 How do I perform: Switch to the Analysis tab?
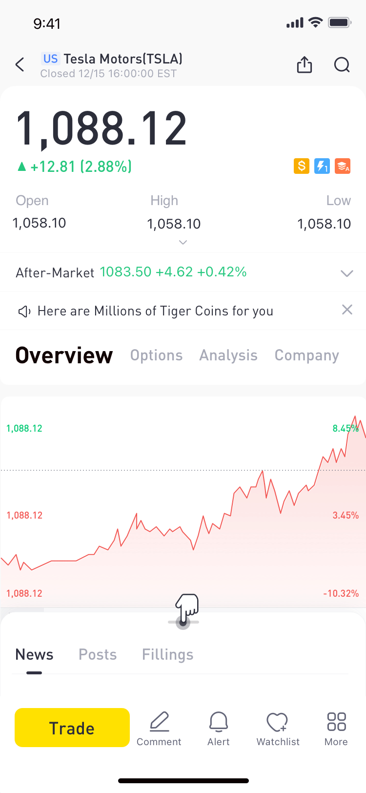click(228, 355)
